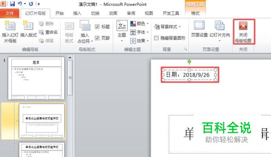This screenshot has height=157, width=271.
Task: Toggle the Title (标题) checkbox
Action: 97,27
